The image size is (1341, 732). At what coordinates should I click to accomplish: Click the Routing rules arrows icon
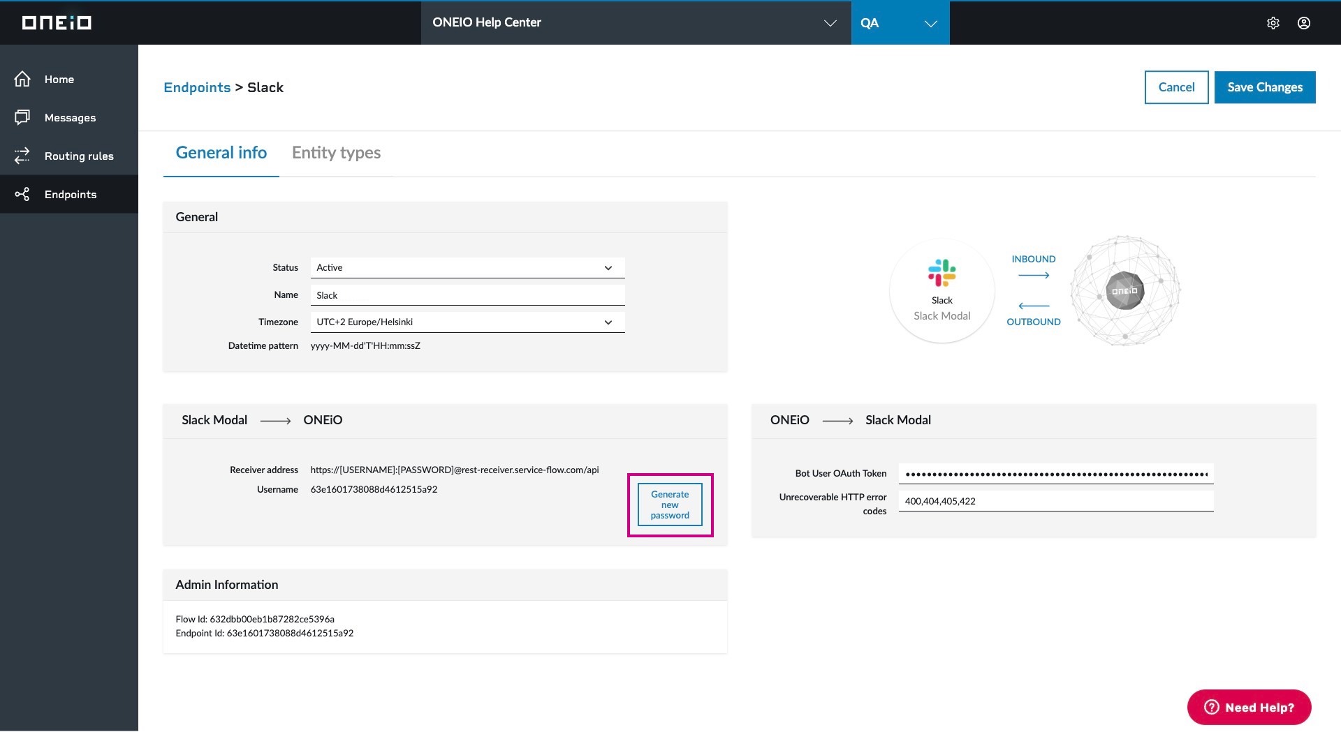pyautogui.click(x=22, y=156)
